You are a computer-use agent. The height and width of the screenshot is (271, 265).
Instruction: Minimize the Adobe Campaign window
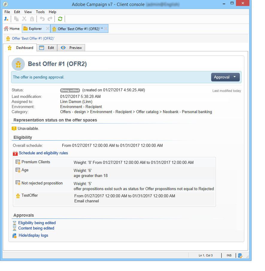tap(224, 4)
